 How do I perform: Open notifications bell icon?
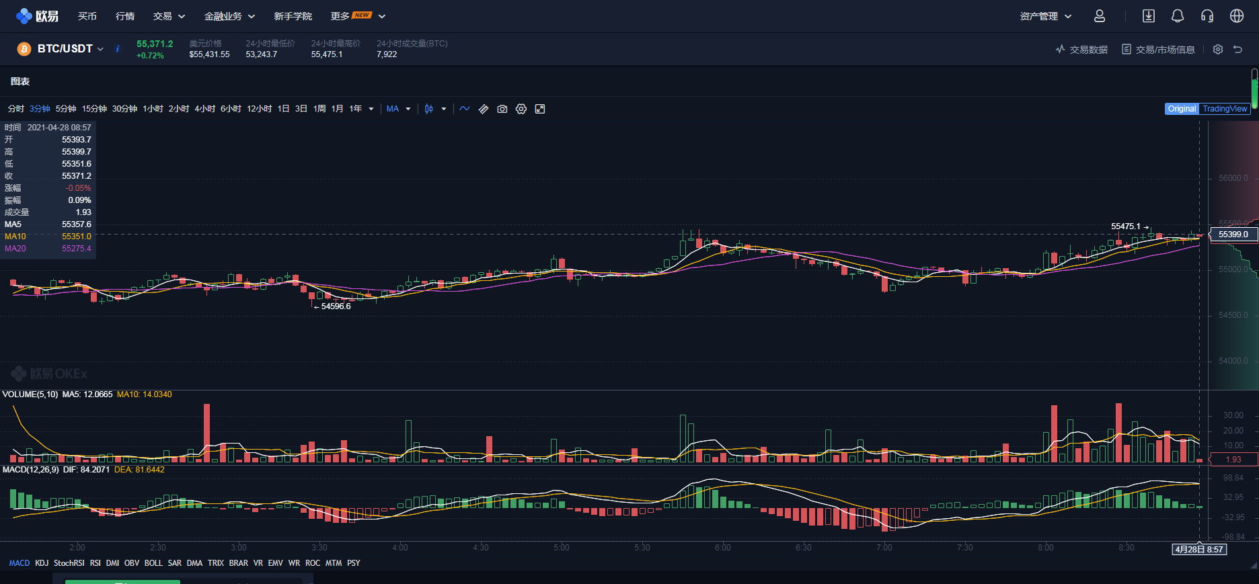(1178, 16)
